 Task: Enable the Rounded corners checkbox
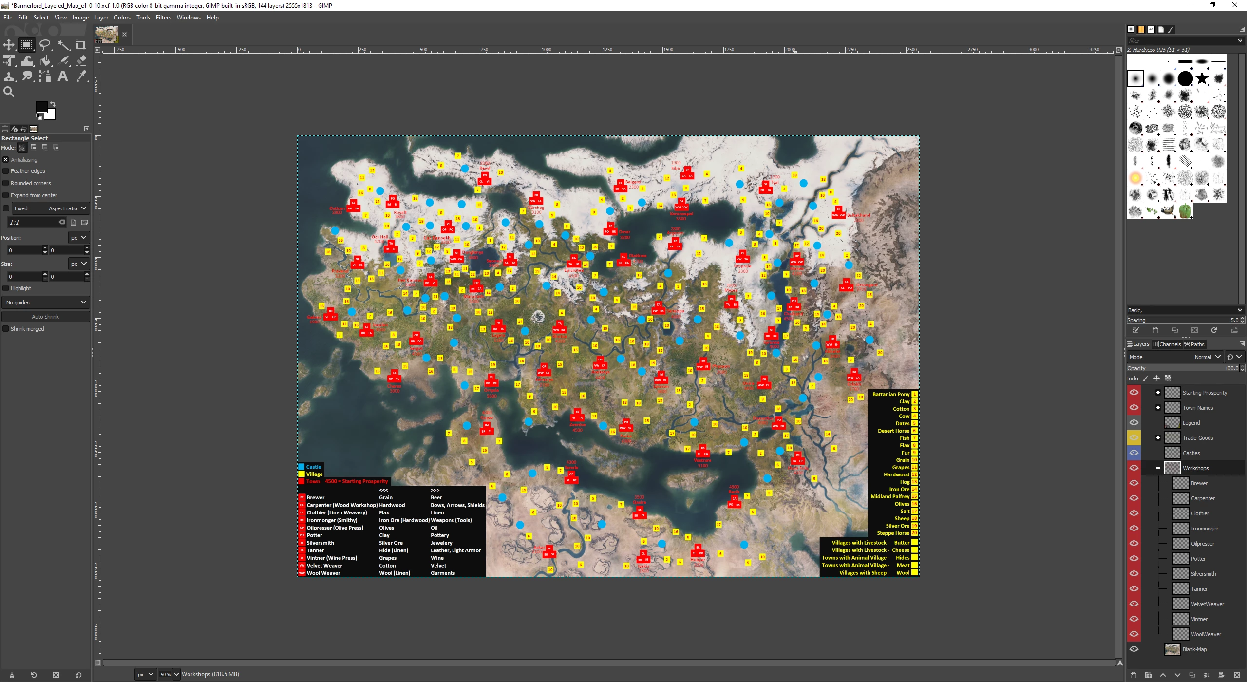(6, 183)
